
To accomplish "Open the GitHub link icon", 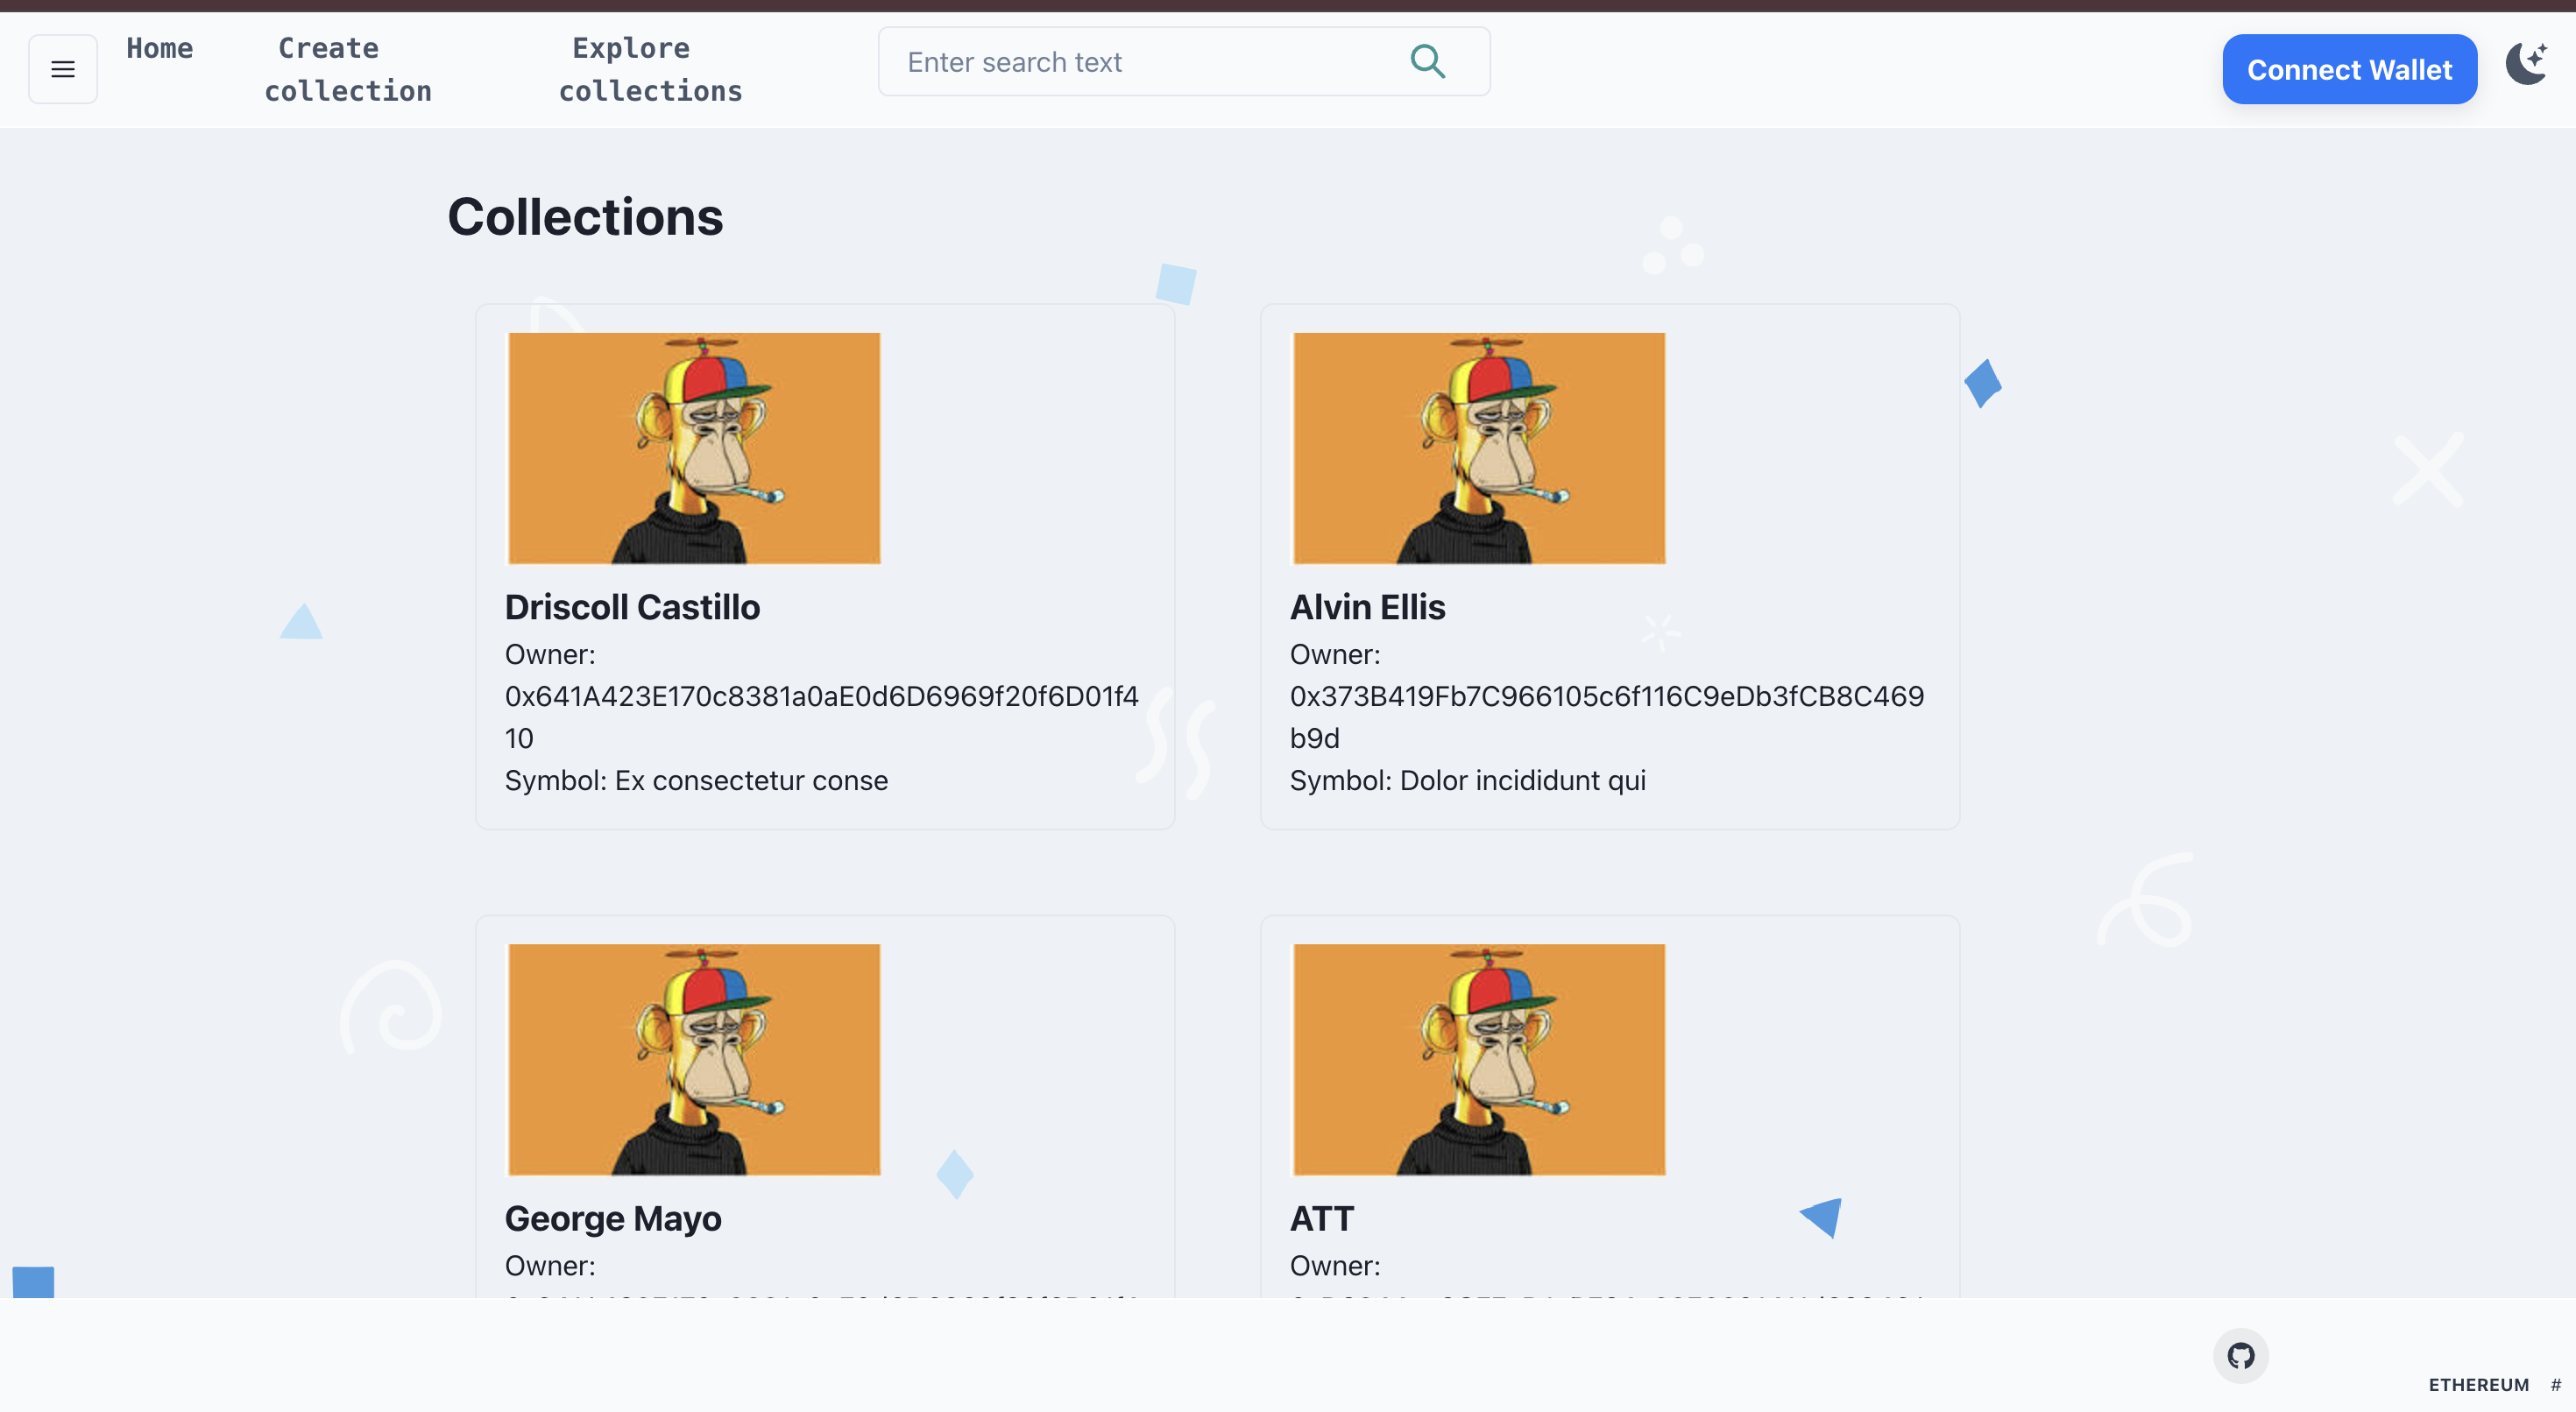I will 2240,1356.
